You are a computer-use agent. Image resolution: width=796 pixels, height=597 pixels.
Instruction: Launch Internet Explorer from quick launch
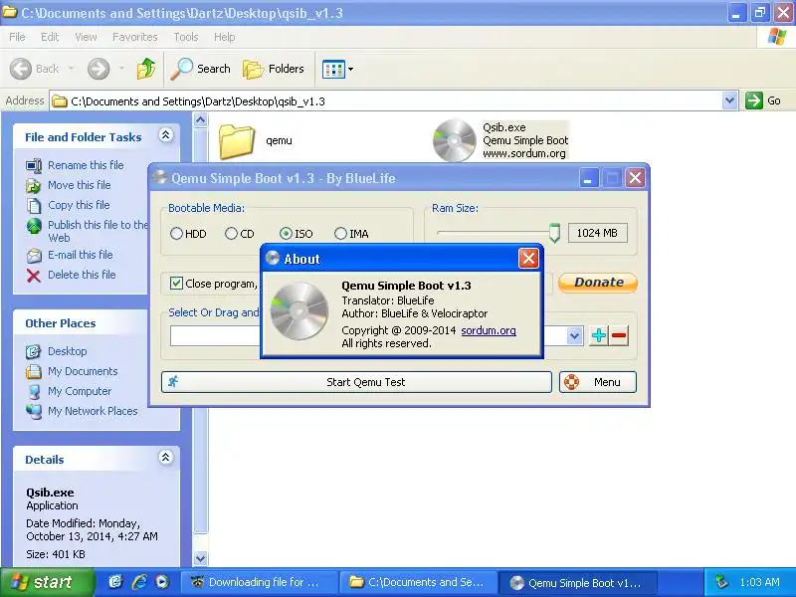click(139, 582)
